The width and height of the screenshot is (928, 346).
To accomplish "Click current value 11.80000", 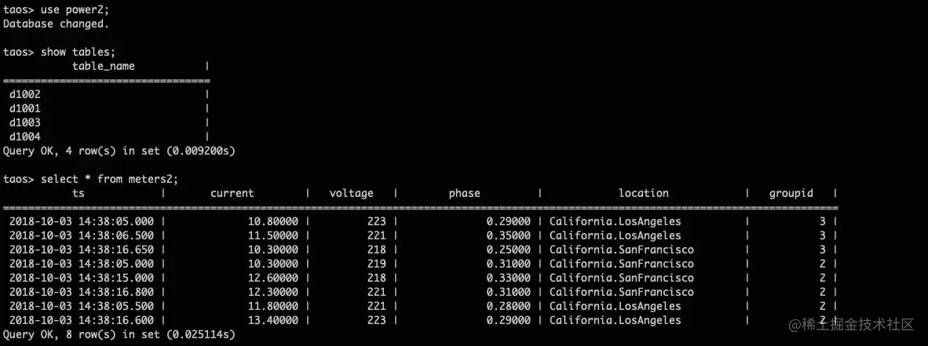I will pyautogui.click(x=273, y=306).
